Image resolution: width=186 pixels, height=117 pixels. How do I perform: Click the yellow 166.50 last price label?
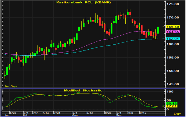[x=175, y=27]
